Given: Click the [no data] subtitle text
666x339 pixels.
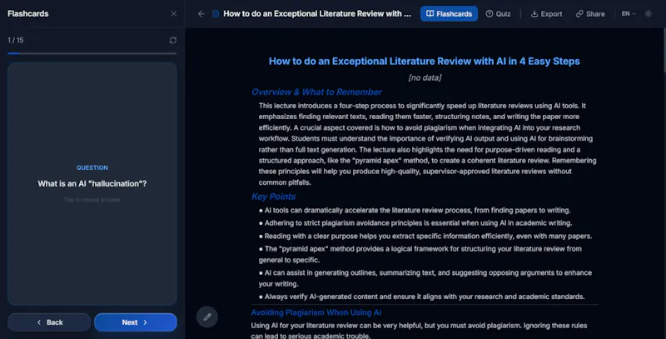Looking at the screenshot, I should click(x=425, y=77).
